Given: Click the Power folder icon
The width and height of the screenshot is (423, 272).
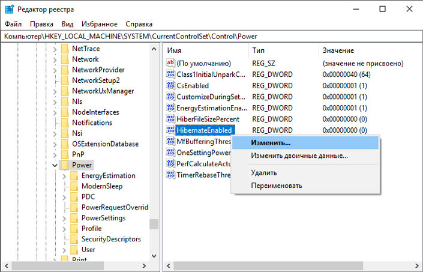Looking at the screenshot, I should 65,165.
